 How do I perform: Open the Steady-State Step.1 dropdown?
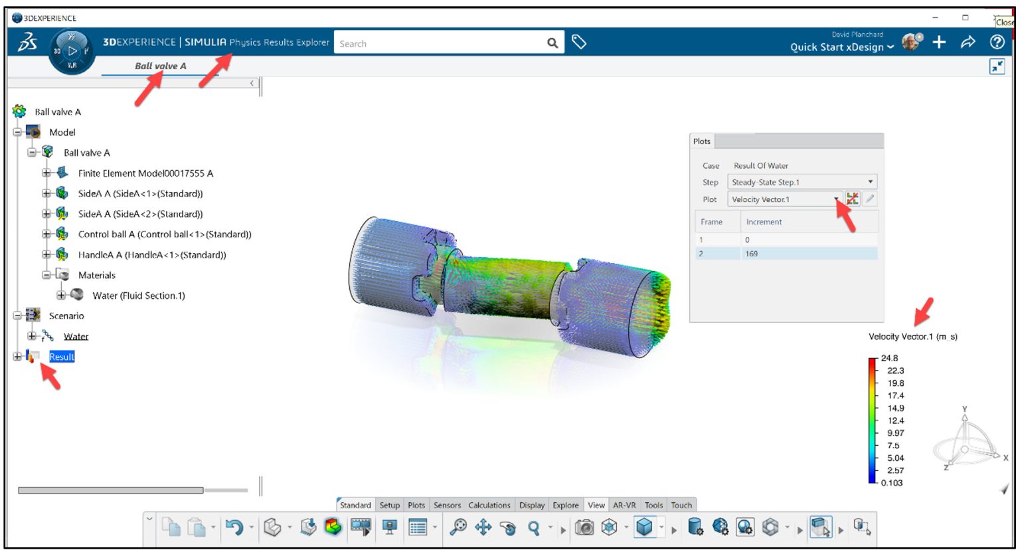(870, 181)
